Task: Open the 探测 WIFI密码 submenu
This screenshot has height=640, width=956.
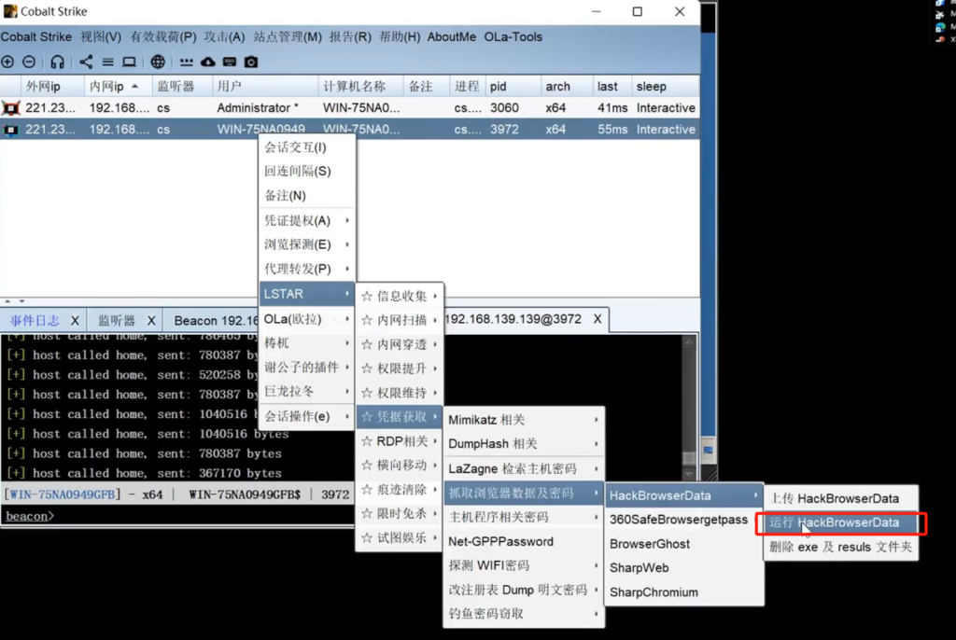Action: click(524, 565)
